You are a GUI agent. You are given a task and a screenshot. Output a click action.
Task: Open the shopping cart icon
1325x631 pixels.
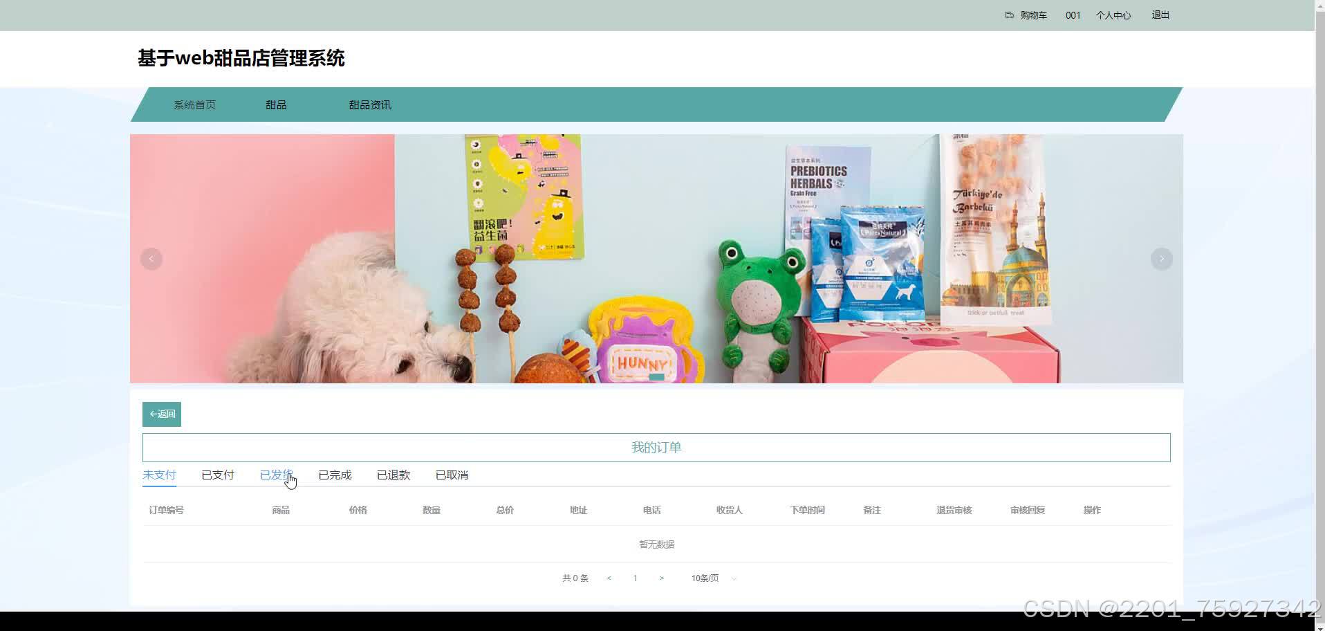[1009, 15]
